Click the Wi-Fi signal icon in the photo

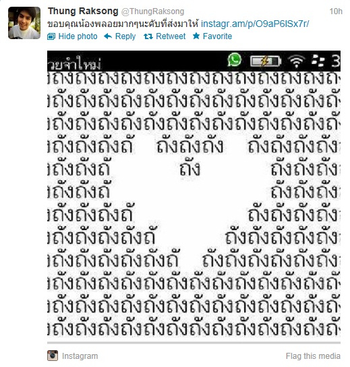click(x=297, y=61)
